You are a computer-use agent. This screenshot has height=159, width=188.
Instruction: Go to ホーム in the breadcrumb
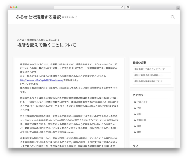(x=21, y=40)
